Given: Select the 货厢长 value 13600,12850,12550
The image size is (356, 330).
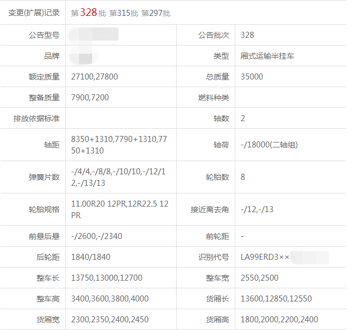Looking at the screenshot, I should [x=276, y=299].
